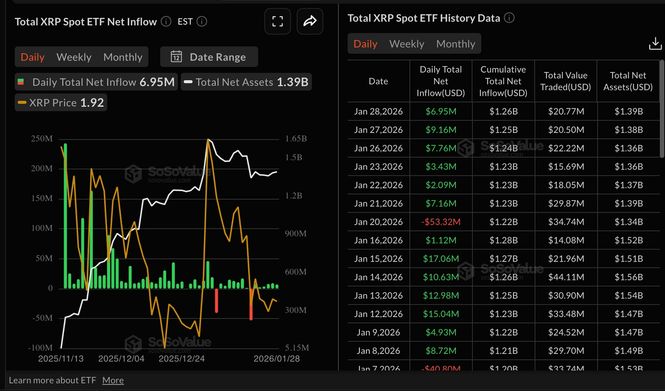Click the More link about ETF
The width and height of the screenshot is (665, 391).
point(113,380)
